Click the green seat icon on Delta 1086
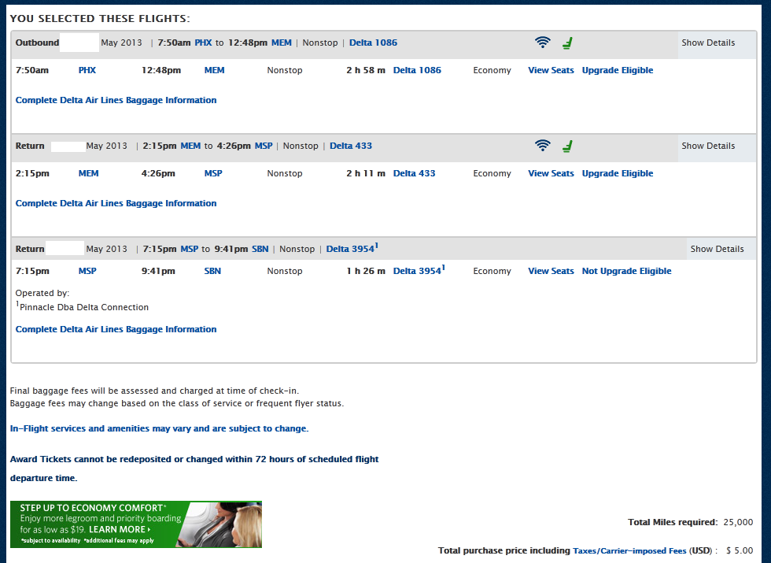Screen dimensions: 771x563 567,43
